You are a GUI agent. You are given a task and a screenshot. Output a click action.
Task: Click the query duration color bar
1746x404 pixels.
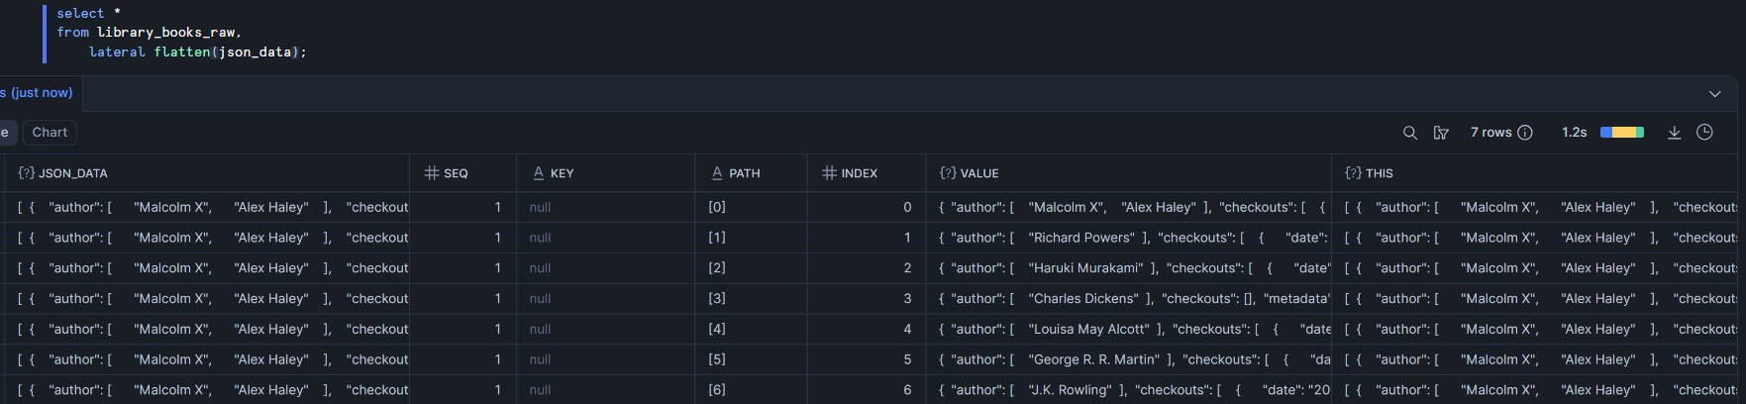pos(1621,133)
